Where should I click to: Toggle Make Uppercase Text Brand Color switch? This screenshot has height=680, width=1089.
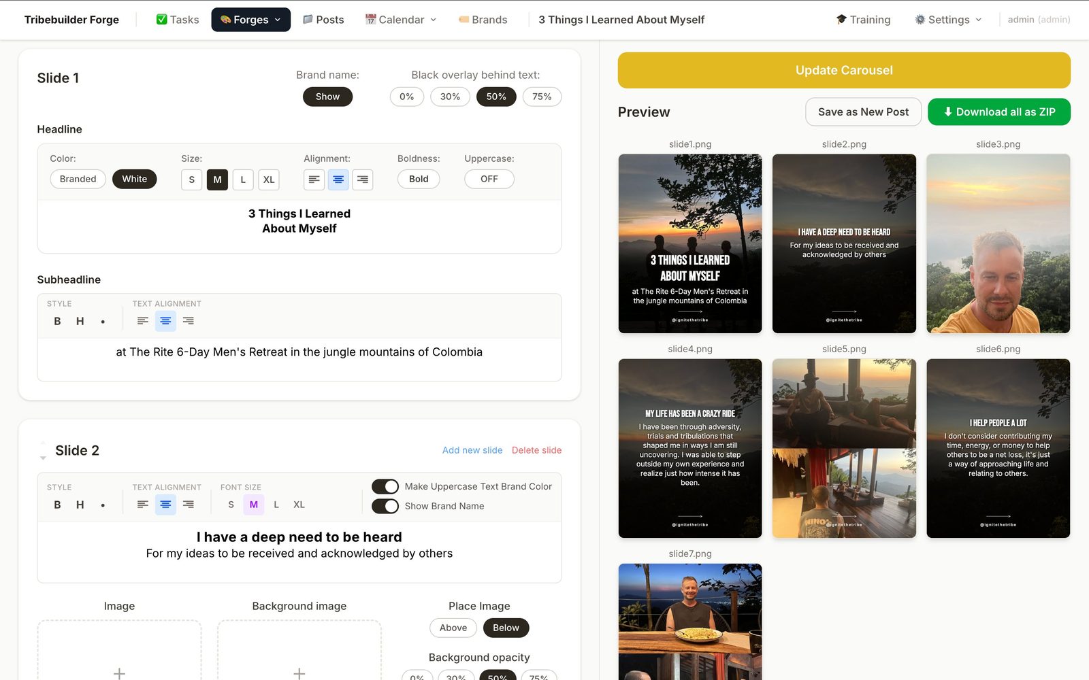tap(385, 486)
